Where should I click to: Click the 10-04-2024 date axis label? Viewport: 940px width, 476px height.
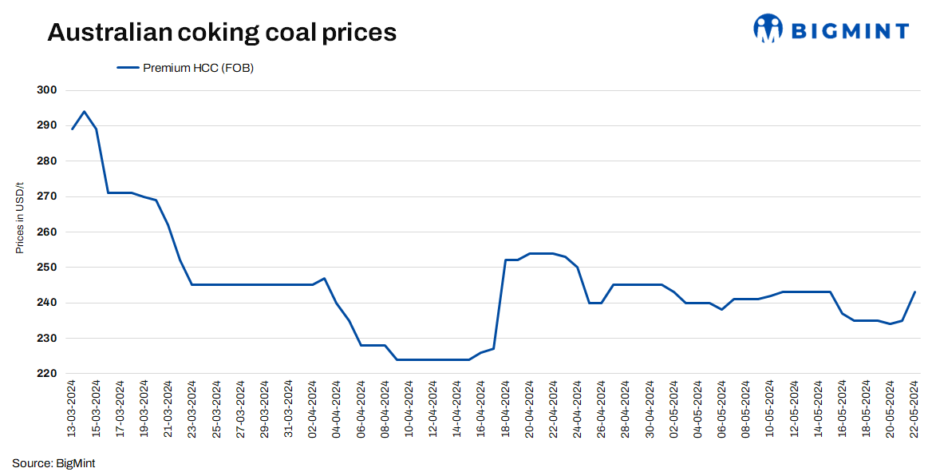pos(409,408)
